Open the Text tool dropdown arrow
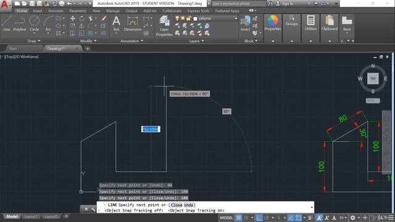Viewport: 395px width, 222px height. click(x=116, y=33)
